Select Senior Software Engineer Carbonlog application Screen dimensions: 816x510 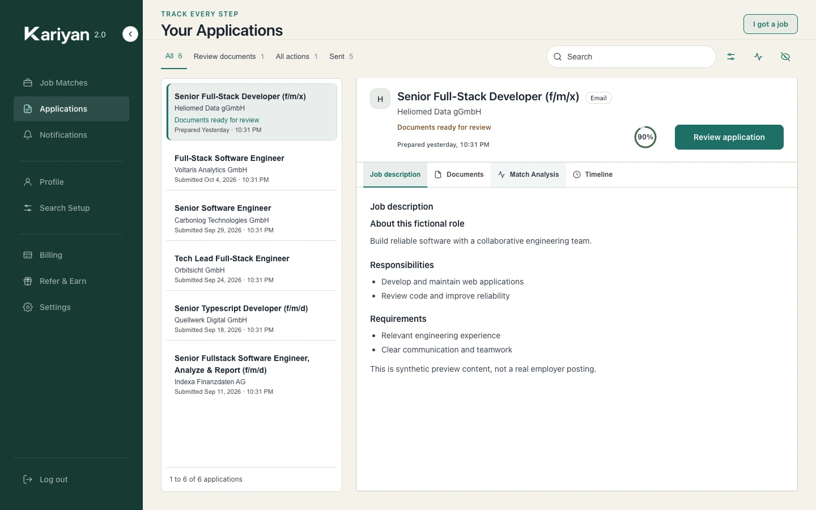click(252, 218)
